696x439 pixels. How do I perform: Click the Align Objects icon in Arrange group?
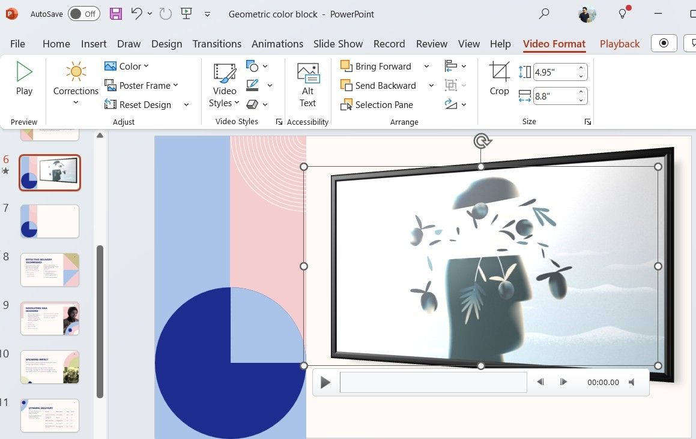point(452,66)
